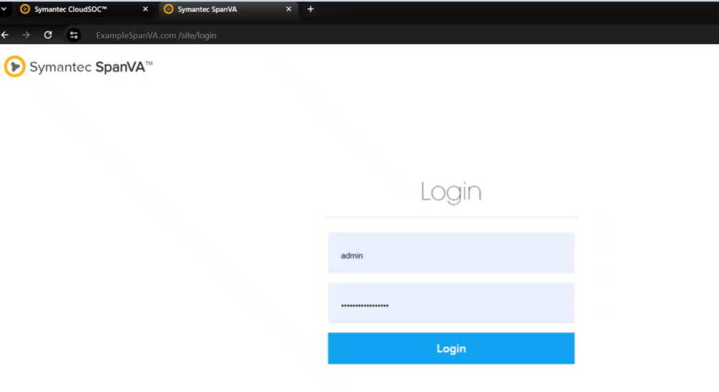Click the Symantec CloudSOC tab favicon

tap(25, 9)
